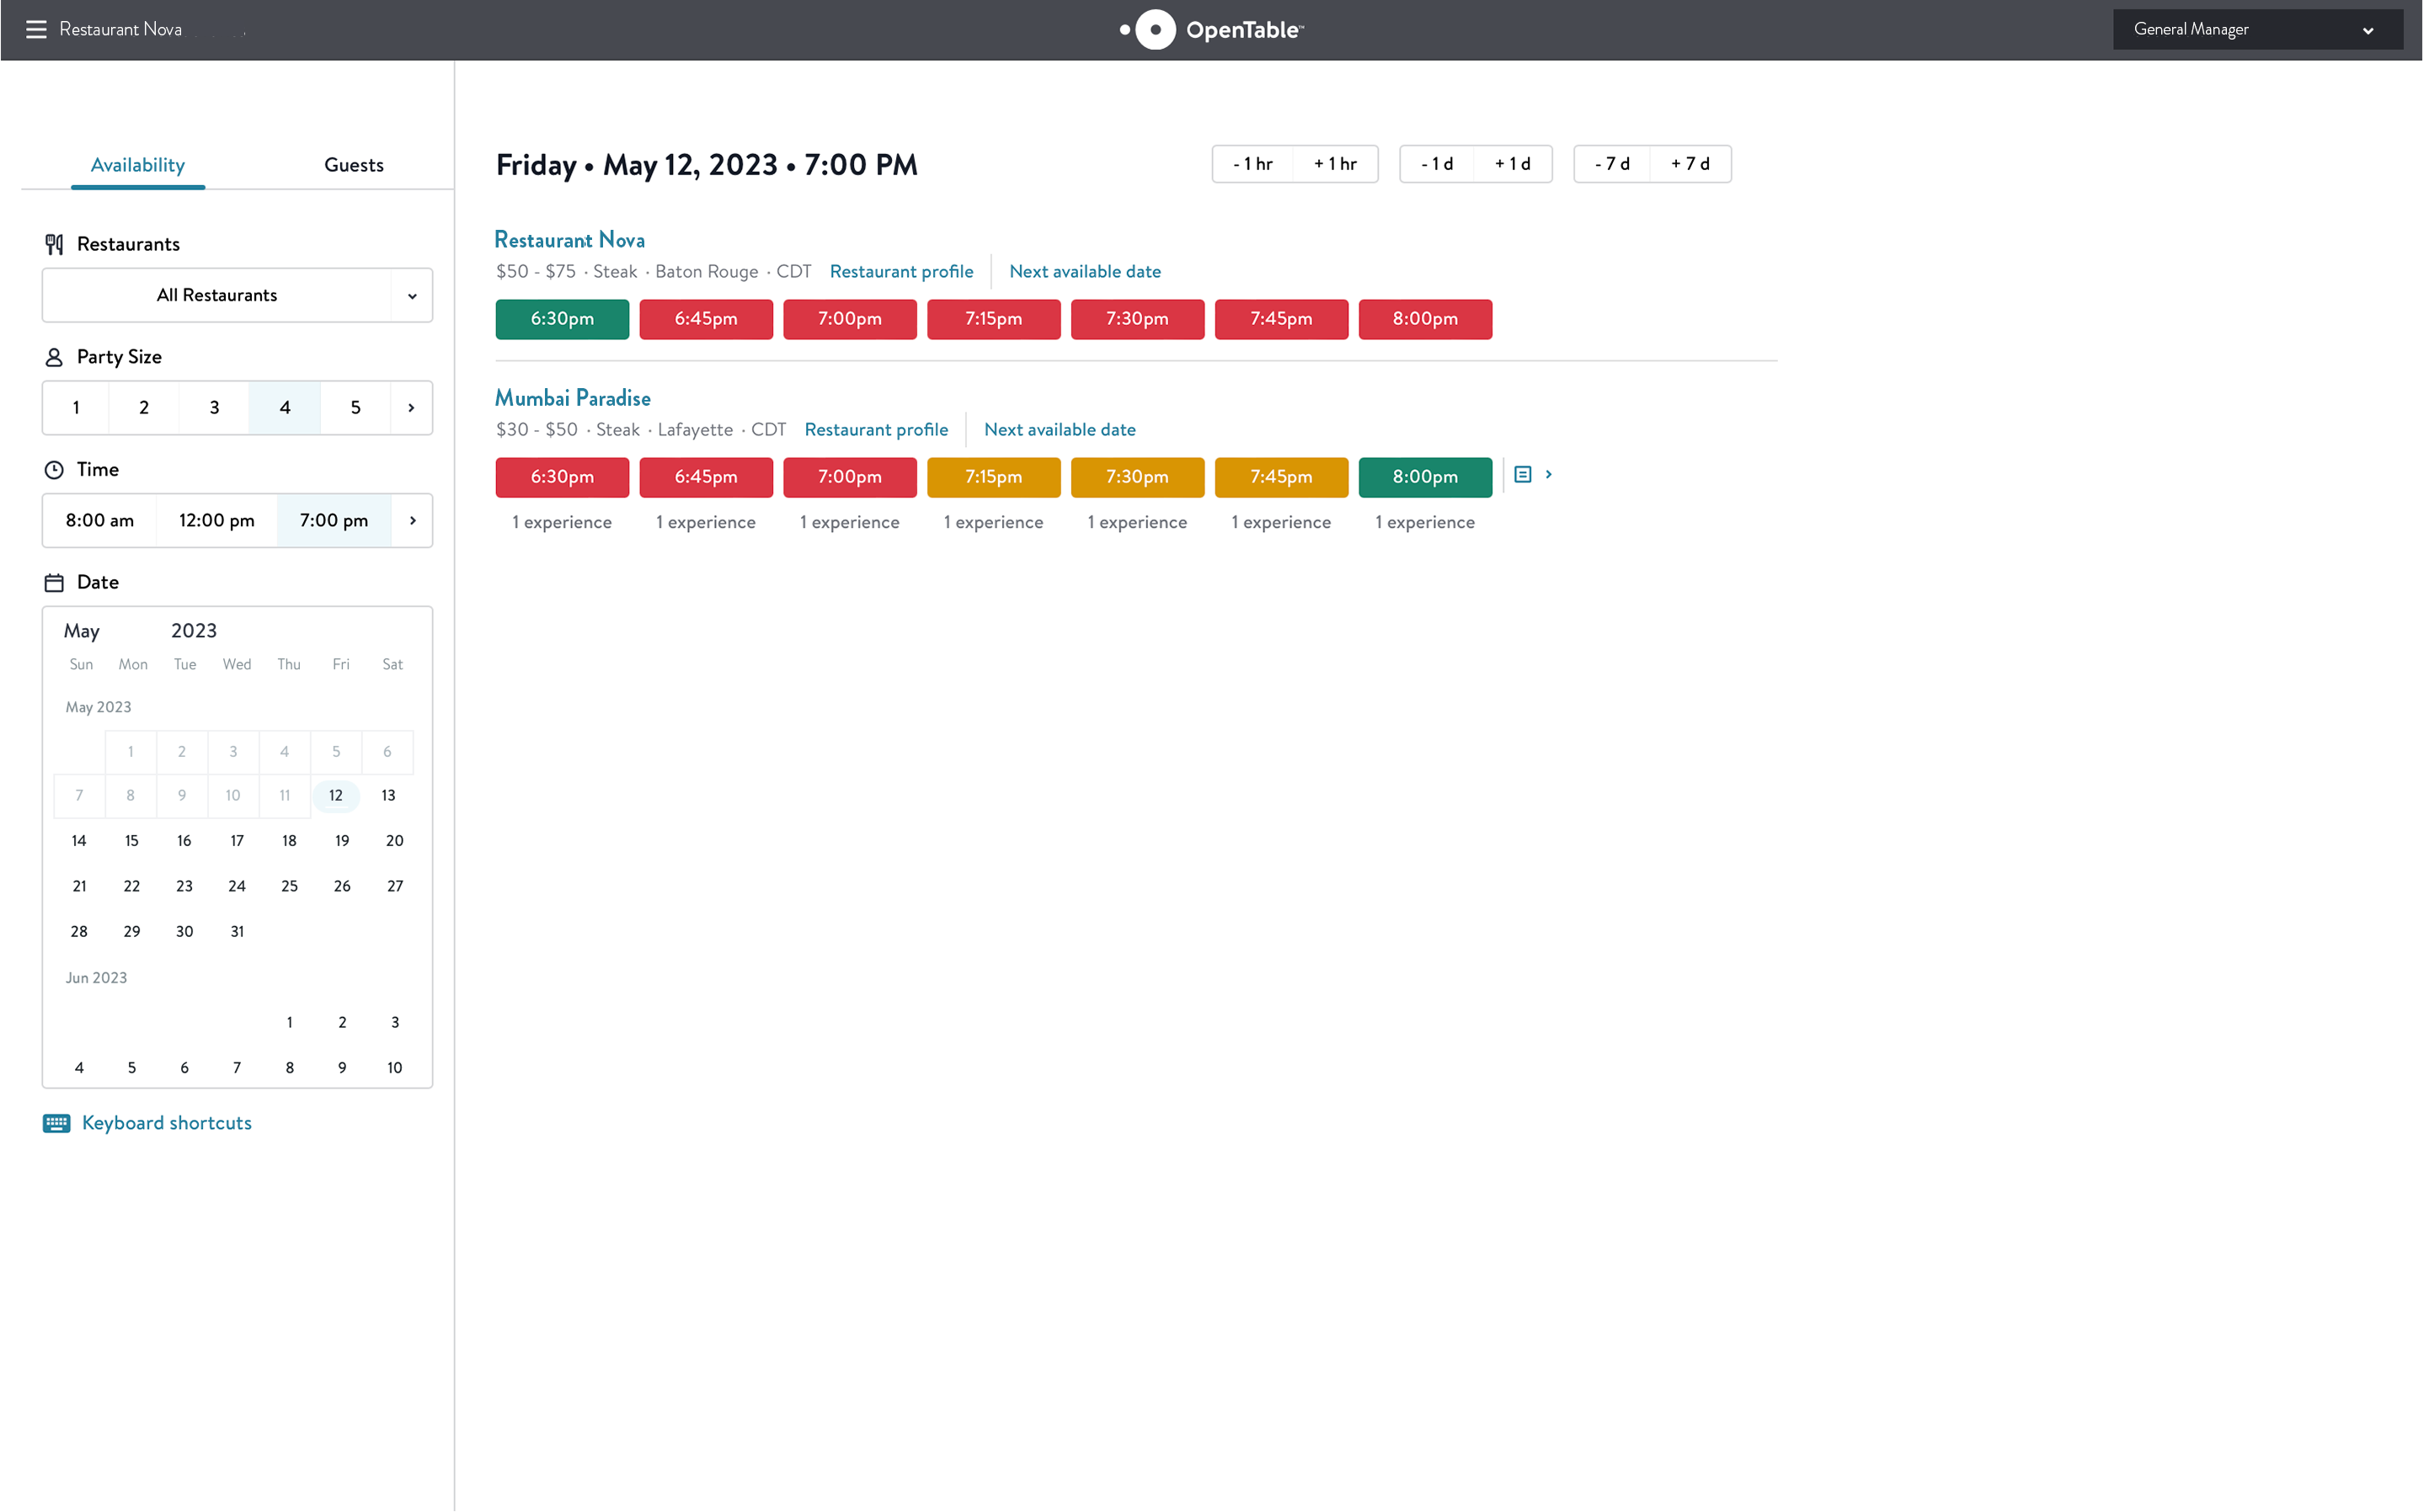Viewport: 2424px width, 1512px height.
Task: Pick May 19 on the calendar
Action: (x=342, y=841)
